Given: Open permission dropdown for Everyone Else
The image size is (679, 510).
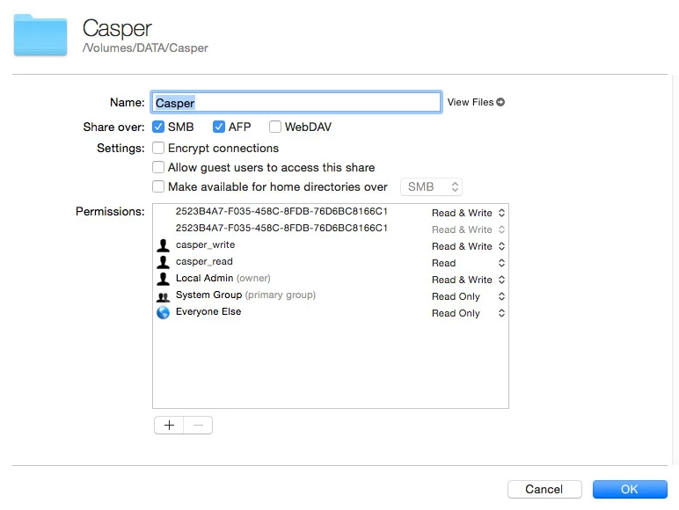Looking at the screenshot, I should 468,313.
